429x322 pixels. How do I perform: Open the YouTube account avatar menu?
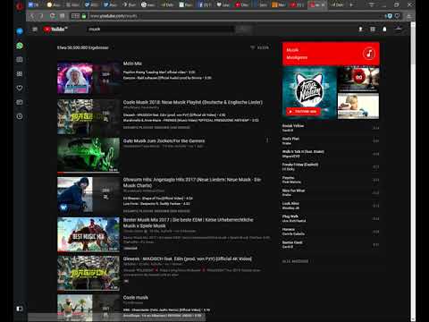[x=399, y=29]
